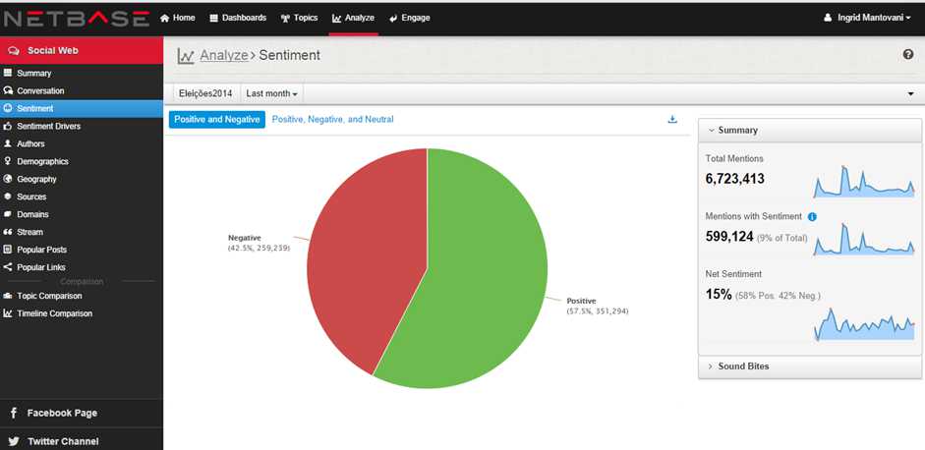The height and width of the screenshot is (450, 925).
Task: Click the download chart icon
Action: [x=672, y=120]
